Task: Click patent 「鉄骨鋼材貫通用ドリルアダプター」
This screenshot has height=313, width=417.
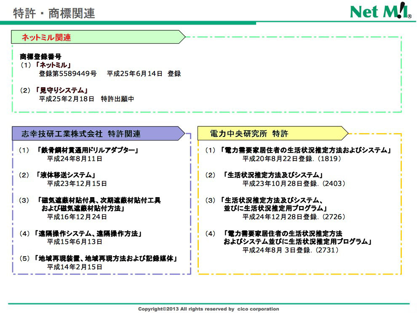Action: click(88, 150)
